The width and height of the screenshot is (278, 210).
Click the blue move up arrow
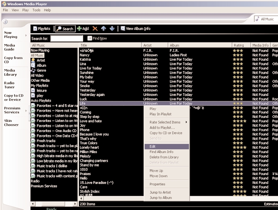pyautogui.click(x=104, y=28)
